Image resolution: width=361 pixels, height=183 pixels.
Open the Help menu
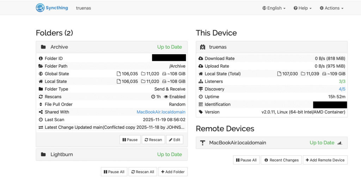point(303,8)
